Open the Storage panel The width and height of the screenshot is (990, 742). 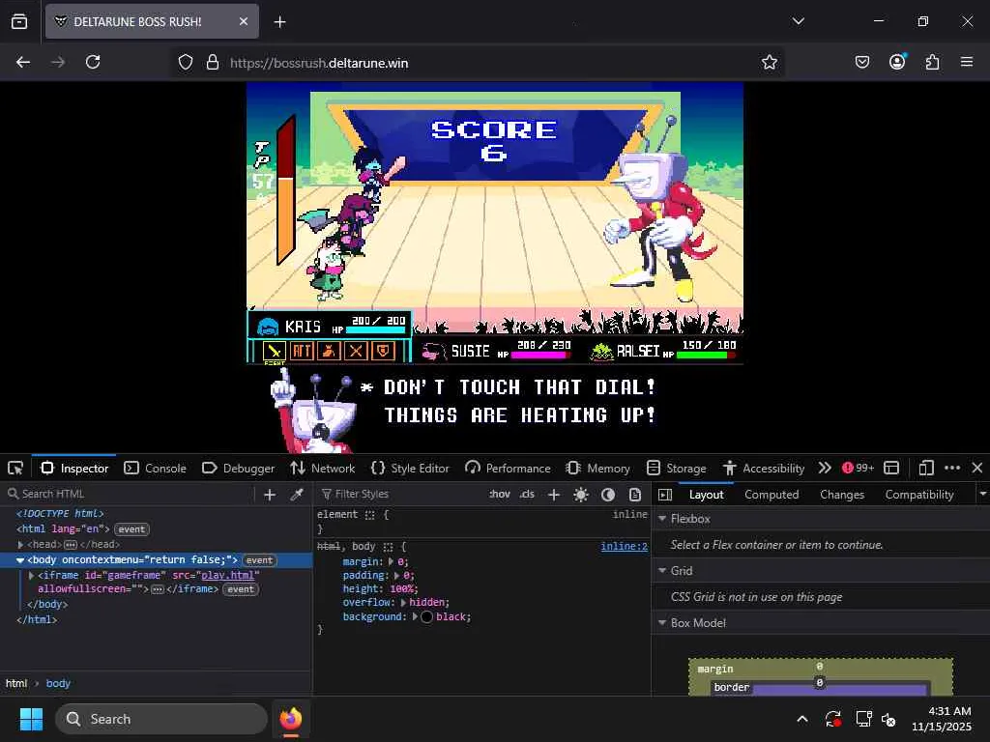pyautogui.click(x=676, y=469)
